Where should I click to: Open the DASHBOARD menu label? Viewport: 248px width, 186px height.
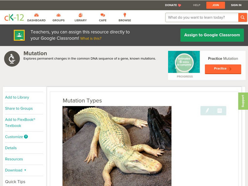(x=36, y=20)
